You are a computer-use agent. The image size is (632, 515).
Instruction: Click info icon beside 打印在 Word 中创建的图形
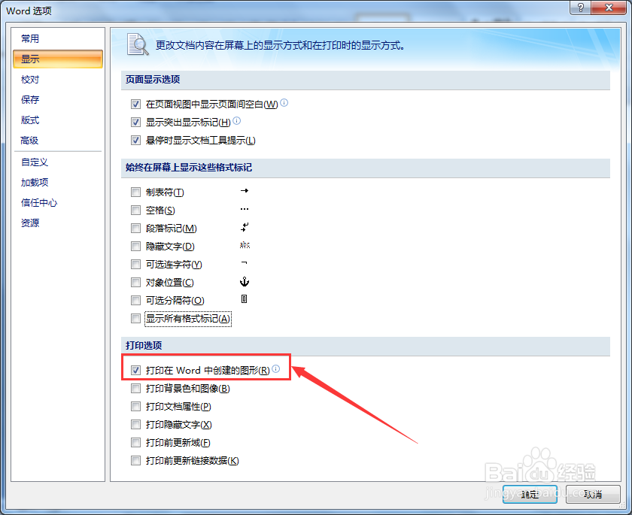coord(276,369)
